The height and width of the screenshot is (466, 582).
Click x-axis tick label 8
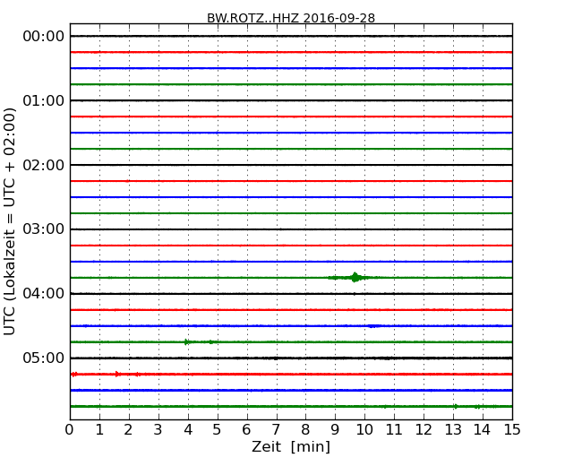coord(306,430)
